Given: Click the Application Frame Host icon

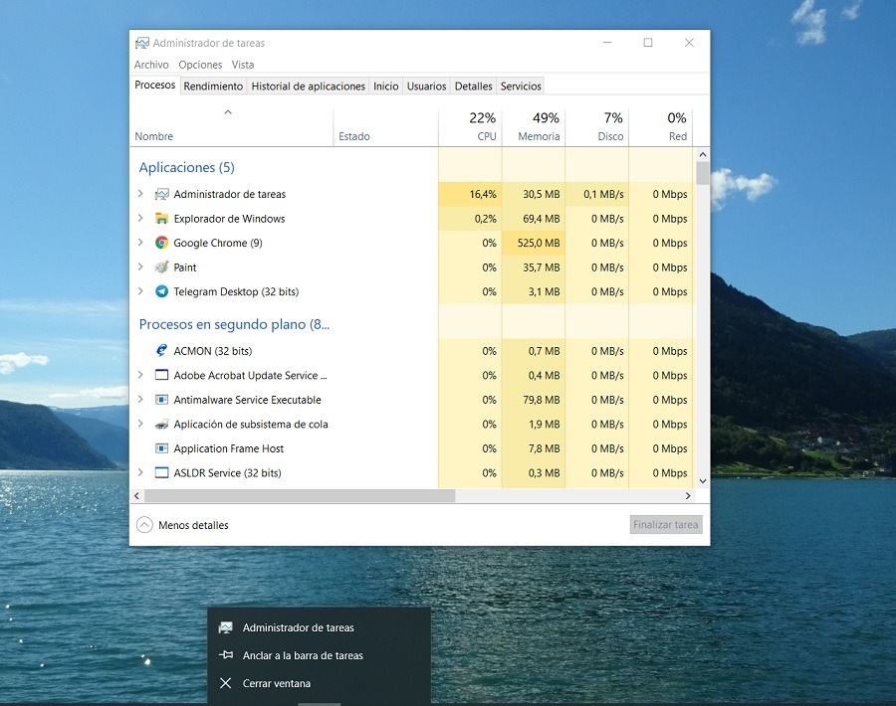Looking at the screenshot, I should tap(162, 448).
